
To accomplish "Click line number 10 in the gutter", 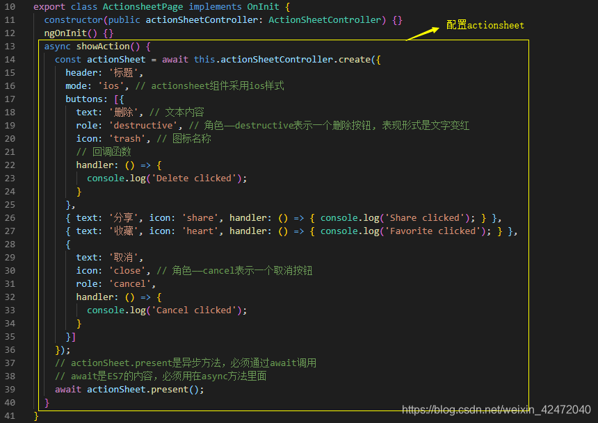I will (10, 6).
